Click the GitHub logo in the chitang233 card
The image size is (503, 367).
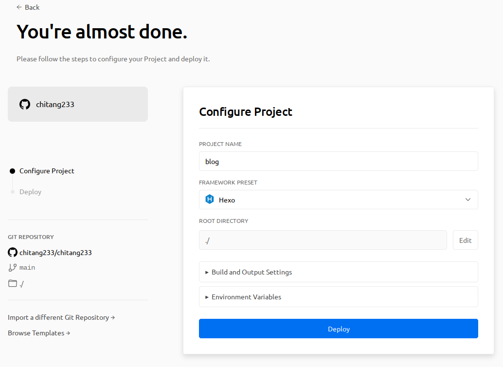(x=25, y=104)
